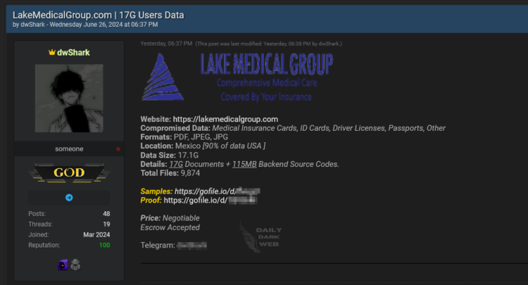The height and width of the screenshot is (285, 528).
Task: Click the Lake Medical Group logo image
Action: point(237,77)
